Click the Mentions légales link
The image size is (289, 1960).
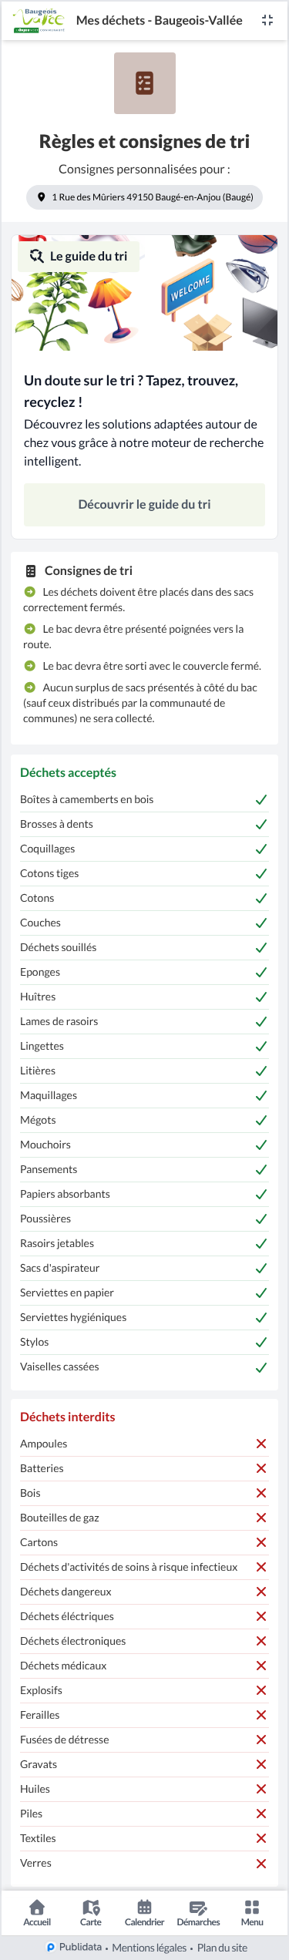point(150,1948)
